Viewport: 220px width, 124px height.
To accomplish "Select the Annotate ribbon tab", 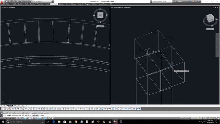I will [54, 4].
